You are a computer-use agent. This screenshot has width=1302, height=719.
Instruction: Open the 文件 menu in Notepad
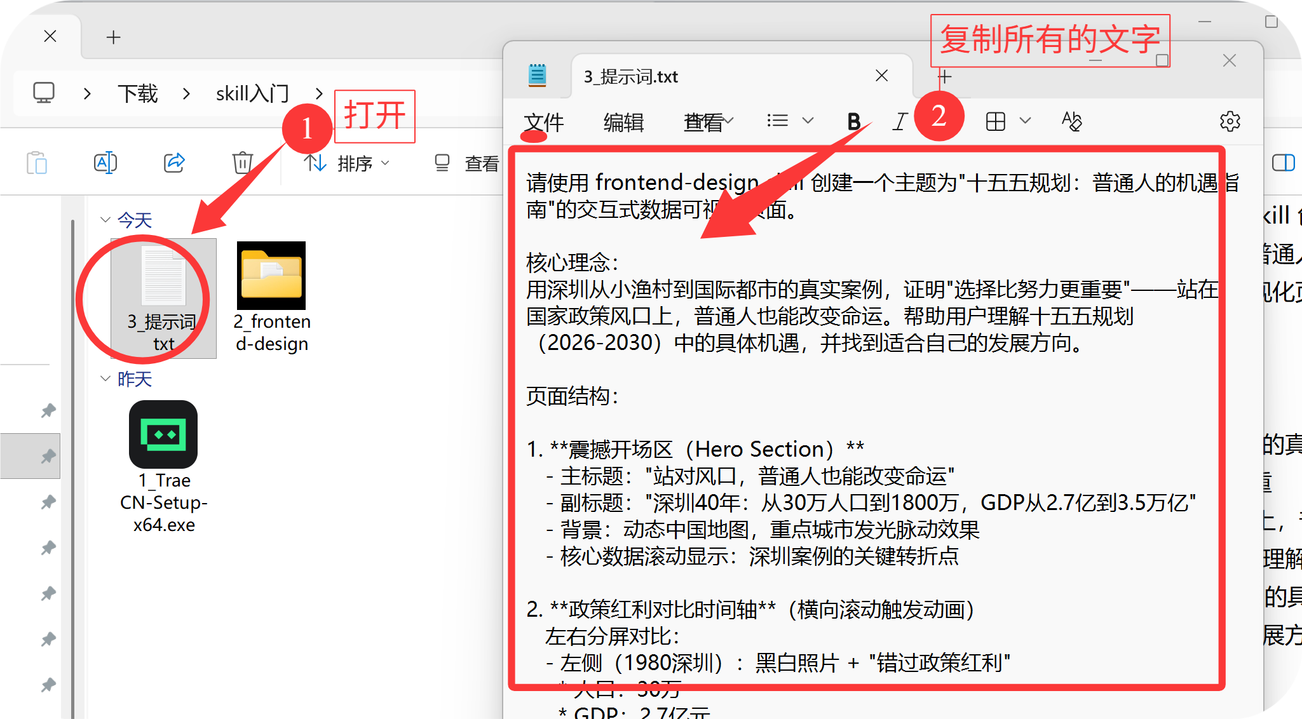click(x=544, y=121)
